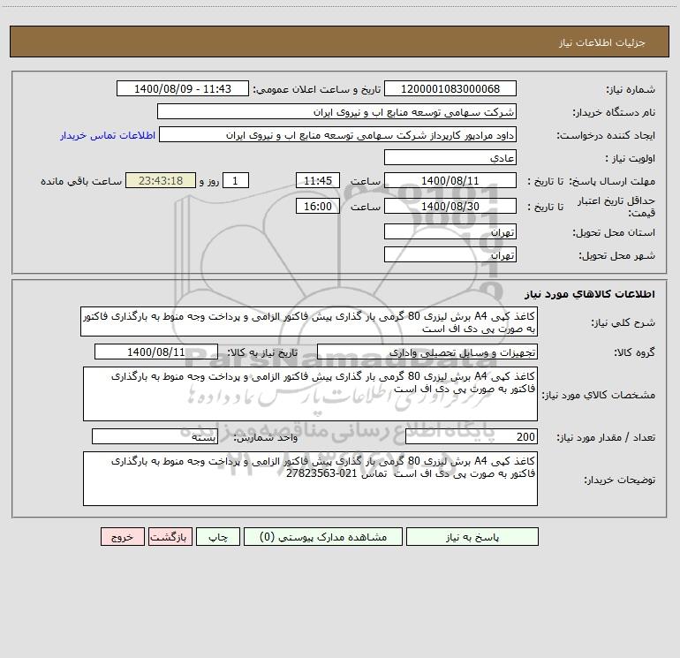Click the 'خروج' exit button

point(122,536)
